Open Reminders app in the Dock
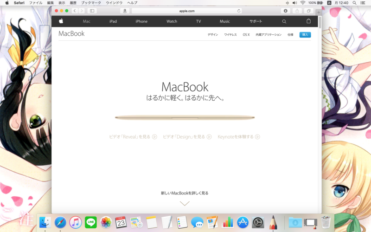 click(x=182, y=223)
